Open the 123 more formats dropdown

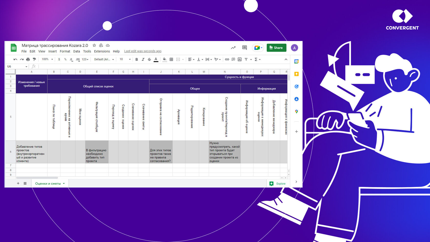(x=85, y=59)
